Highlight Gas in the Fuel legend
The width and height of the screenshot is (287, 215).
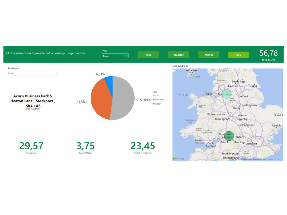[156, 95]
